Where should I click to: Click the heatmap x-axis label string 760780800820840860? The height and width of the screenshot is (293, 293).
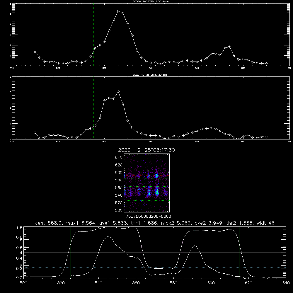(148, 216)
